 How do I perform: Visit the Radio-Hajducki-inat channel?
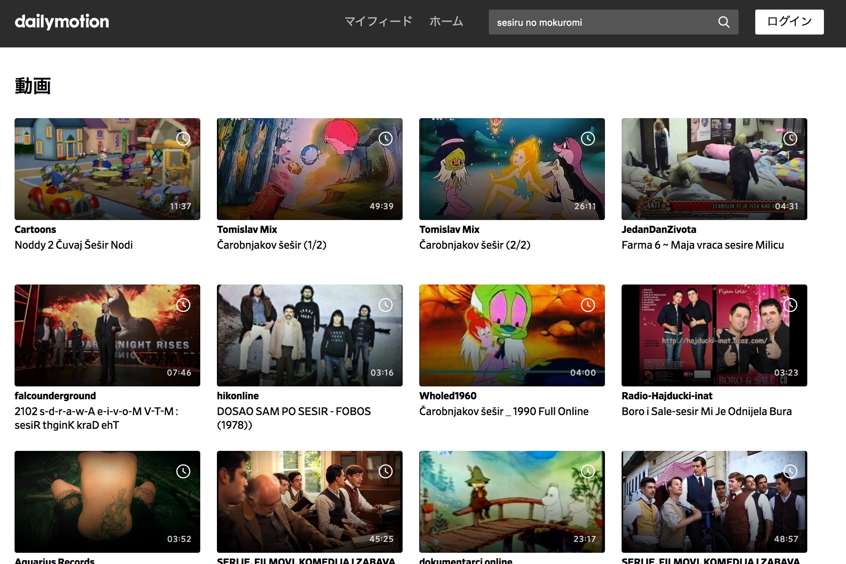click(667, 396)
